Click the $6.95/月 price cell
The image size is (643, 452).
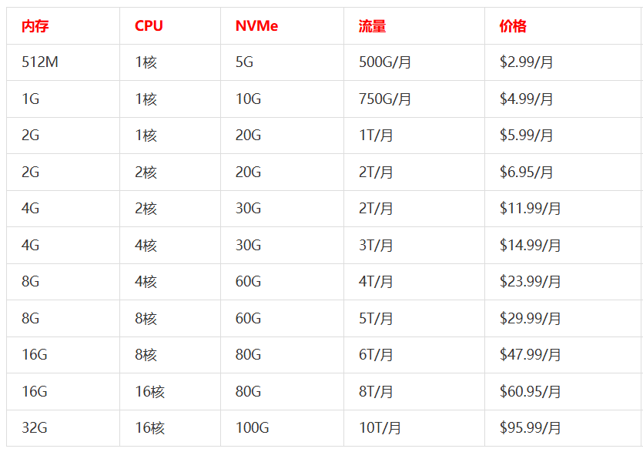(x=526, y=172)
